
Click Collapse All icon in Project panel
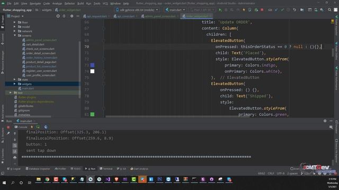pyautogui.click(x=64, y=16)
